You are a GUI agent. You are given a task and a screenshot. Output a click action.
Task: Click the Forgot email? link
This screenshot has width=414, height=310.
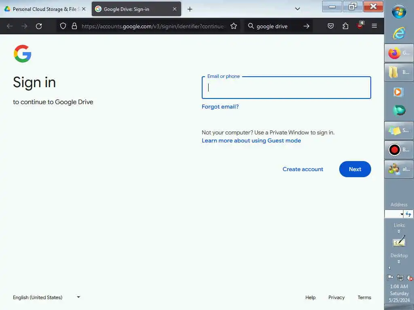(x=220, y=107)
